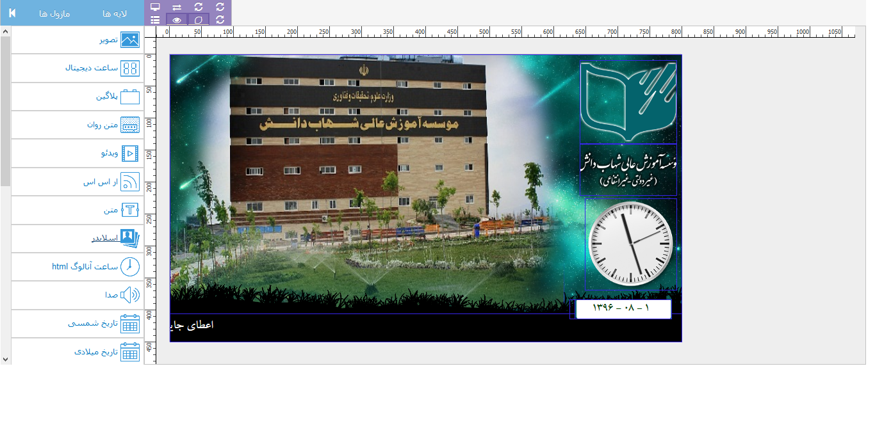This screenshot has height=428, width=875.
Task: Select the institute name calligraphy layer
Action: (x=628, y=170)
